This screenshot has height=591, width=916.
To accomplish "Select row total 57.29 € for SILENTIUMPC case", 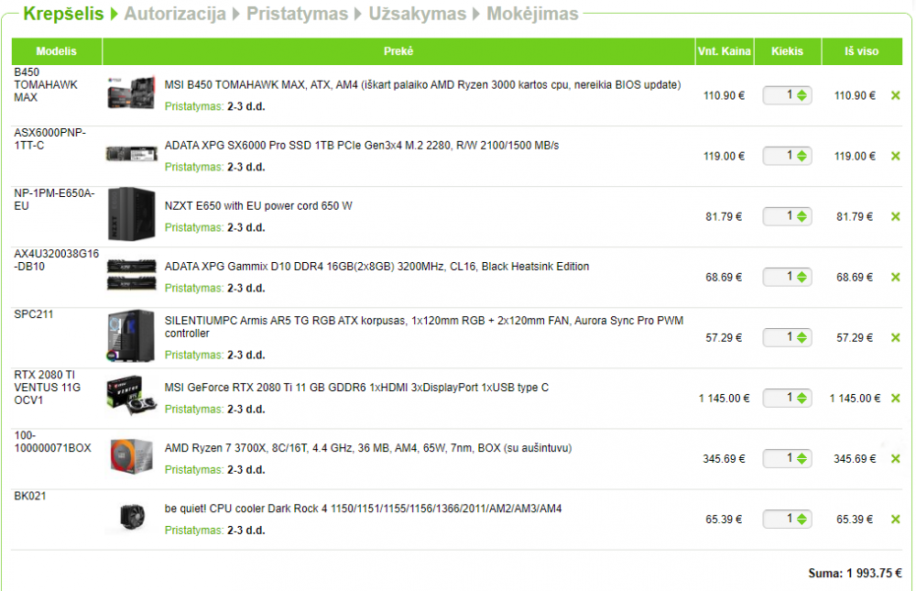I will [x=855, y=337].
